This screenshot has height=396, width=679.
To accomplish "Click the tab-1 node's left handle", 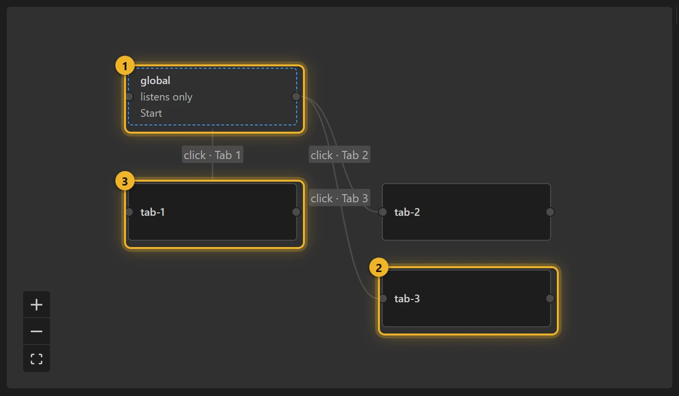I will click(x=129, y=212).
